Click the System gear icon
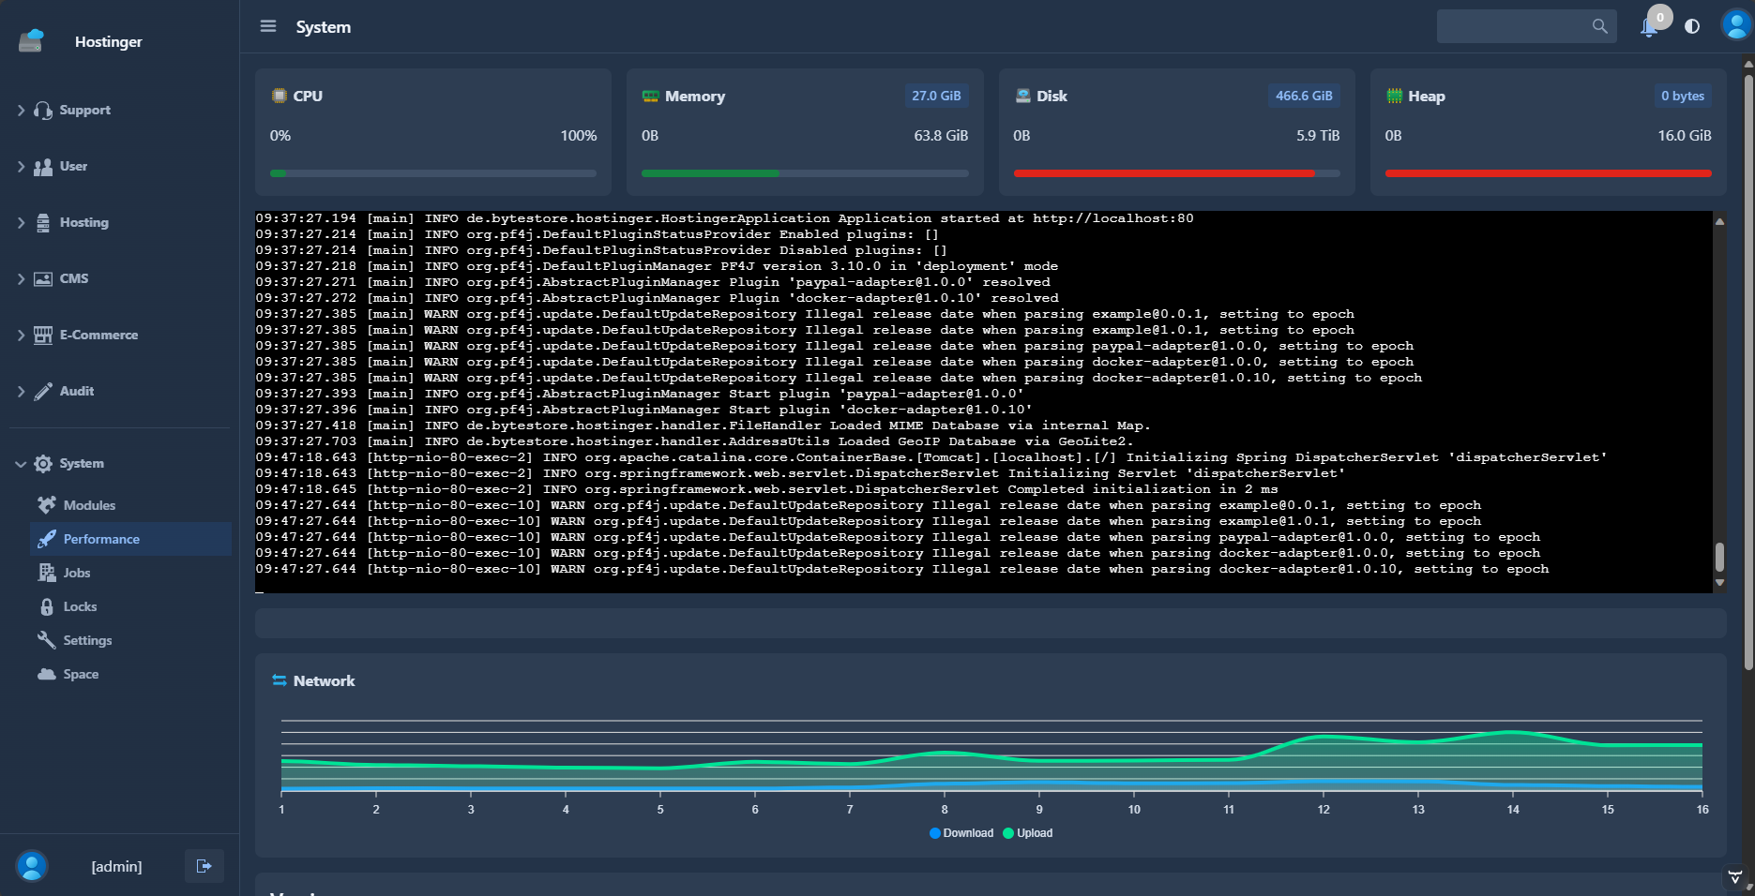The image size is (1755, 896). pyautogui.click(x=43, y=464)
